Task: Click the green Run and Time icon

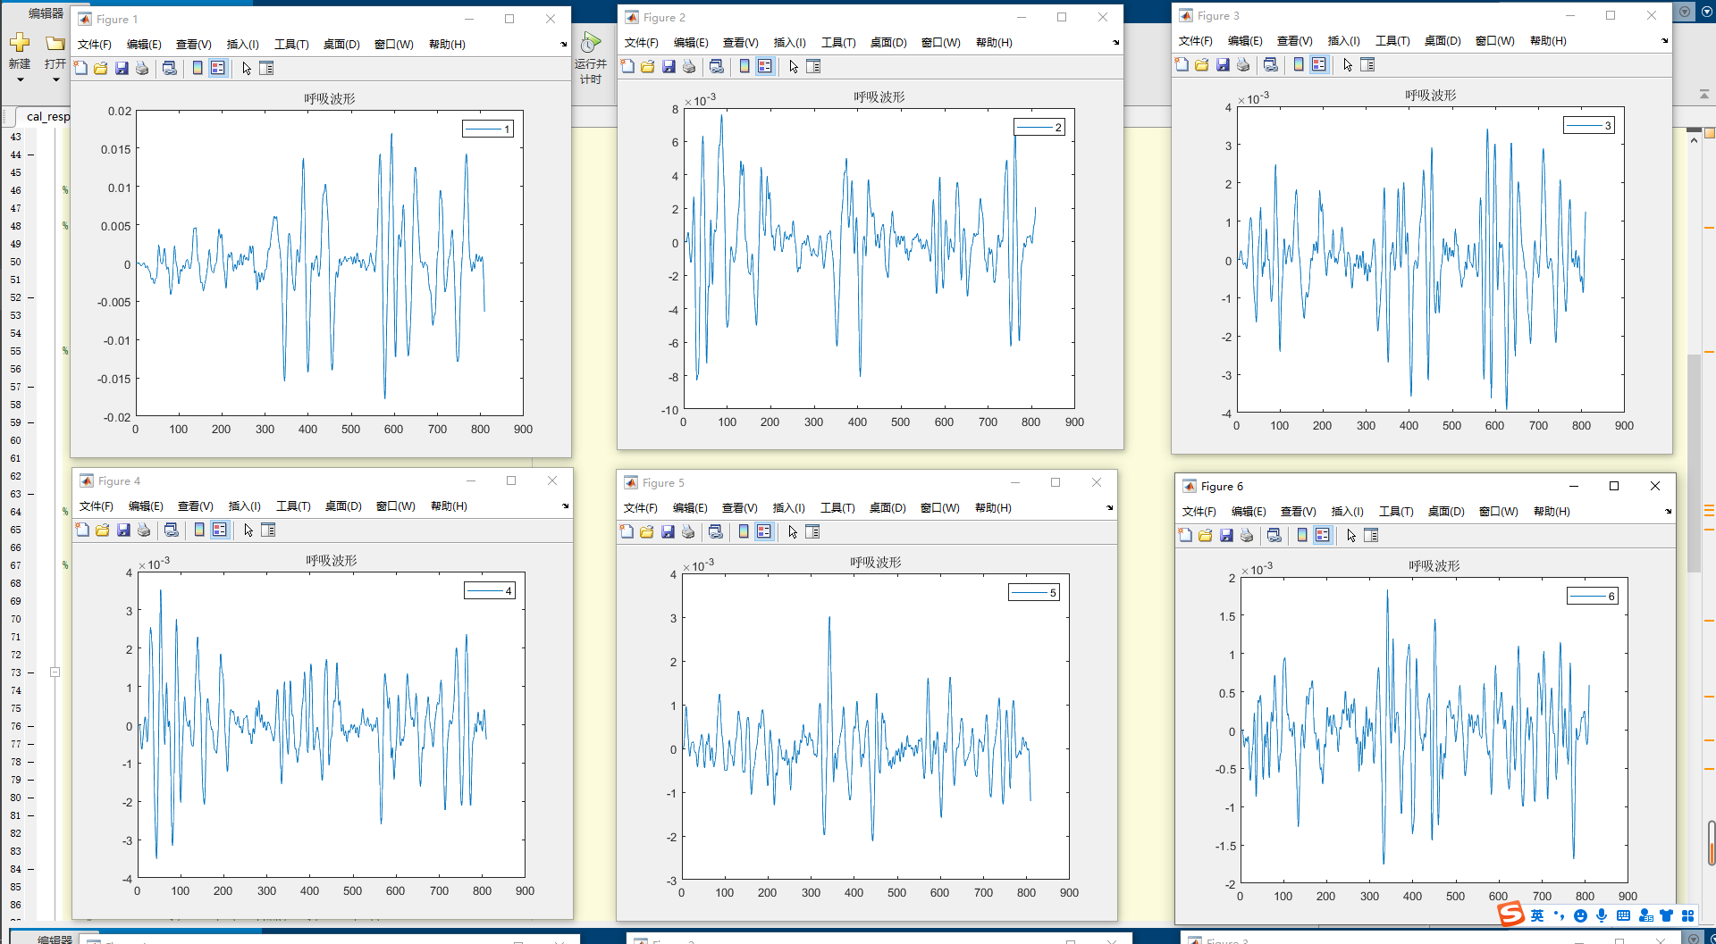Action: click(591, 42)
